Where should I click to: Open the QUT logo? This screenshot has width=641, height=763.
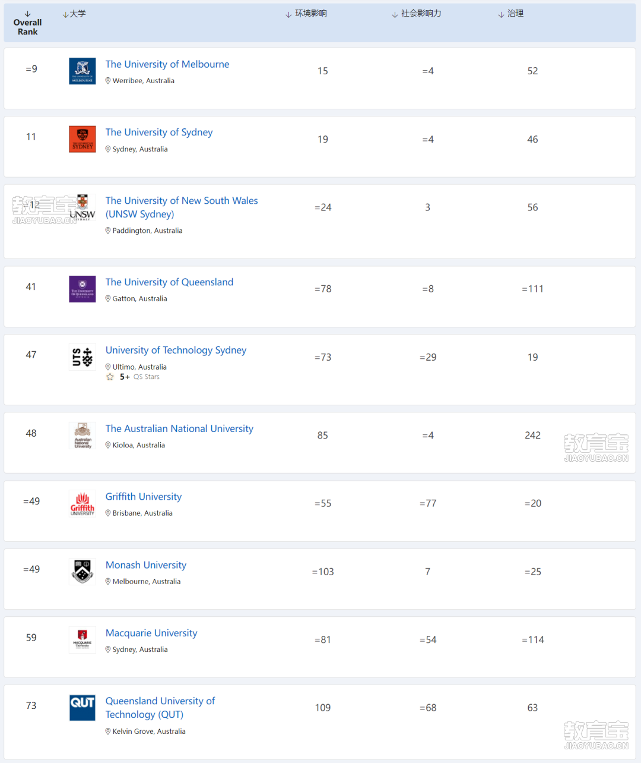click(x=82, y=708)
